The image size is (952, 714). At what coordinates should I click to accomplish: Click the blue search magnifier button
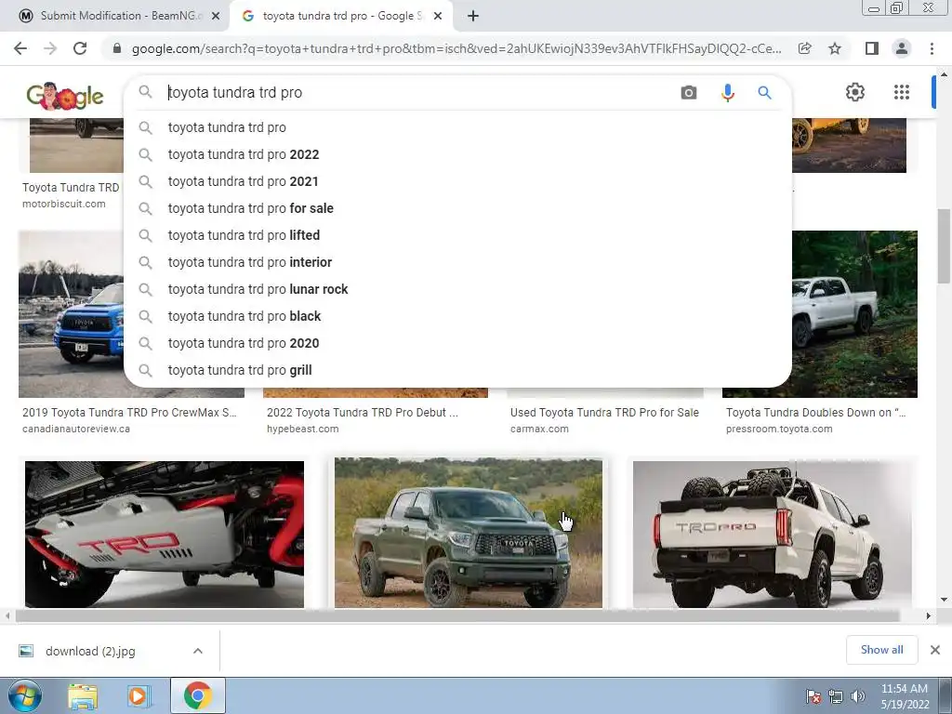pos(764,93)
